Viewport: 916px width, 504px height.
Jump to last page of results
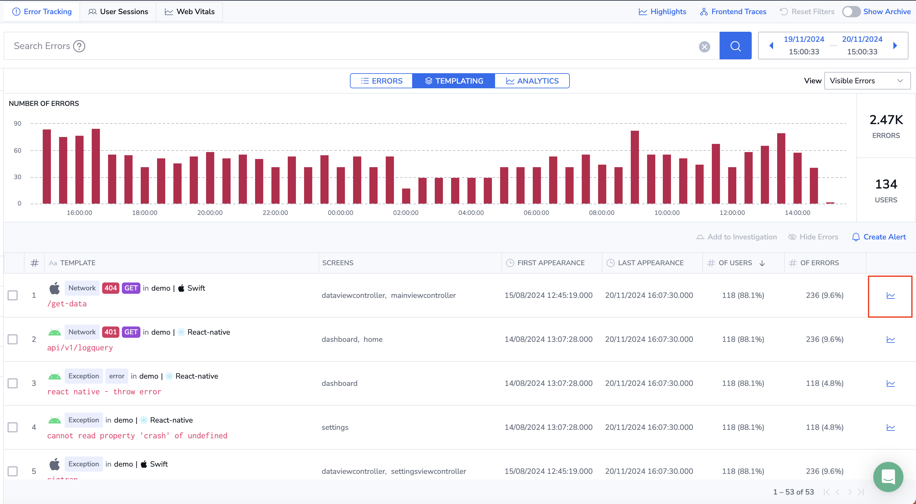pyautogui.click(x=860, y=492)
